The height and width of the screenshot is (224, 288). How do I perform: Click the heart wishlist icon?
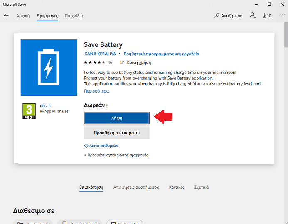click(x=86, y=146)
